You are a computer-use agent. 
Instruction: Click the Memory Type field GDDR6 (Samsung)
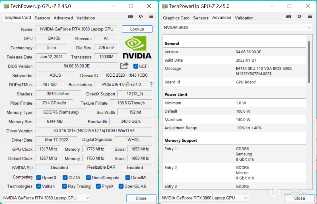pyautogui.click(x=61, y=112)
